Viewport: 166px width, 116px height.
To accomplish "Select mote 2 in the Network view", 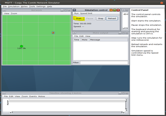I will [x=53, y=33].
